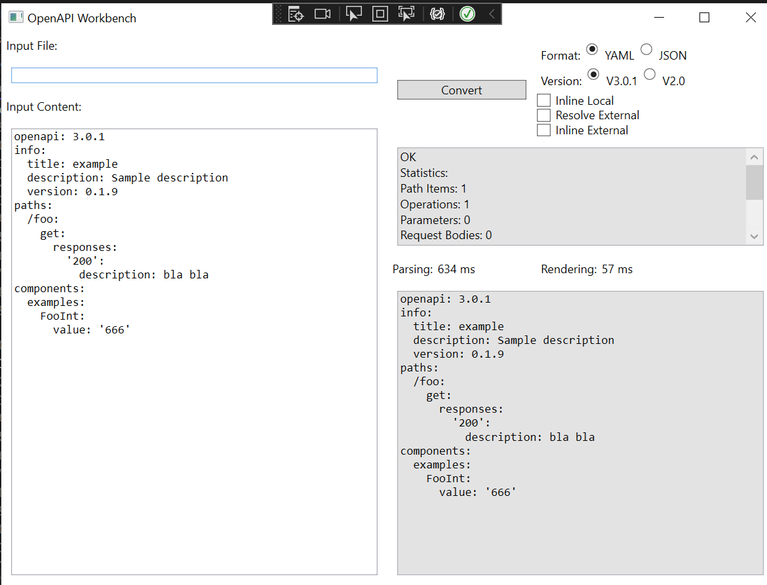
Task: Activate Select Element tool in debug toolbar
Action: [x=353, y=14]
